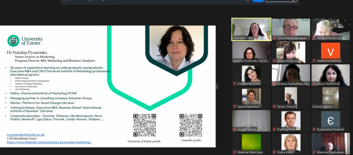Click divider handle between slide and gallery
The height and width of the screenshot is (155, 353).
pyautogui.click(x=217, y=86)
